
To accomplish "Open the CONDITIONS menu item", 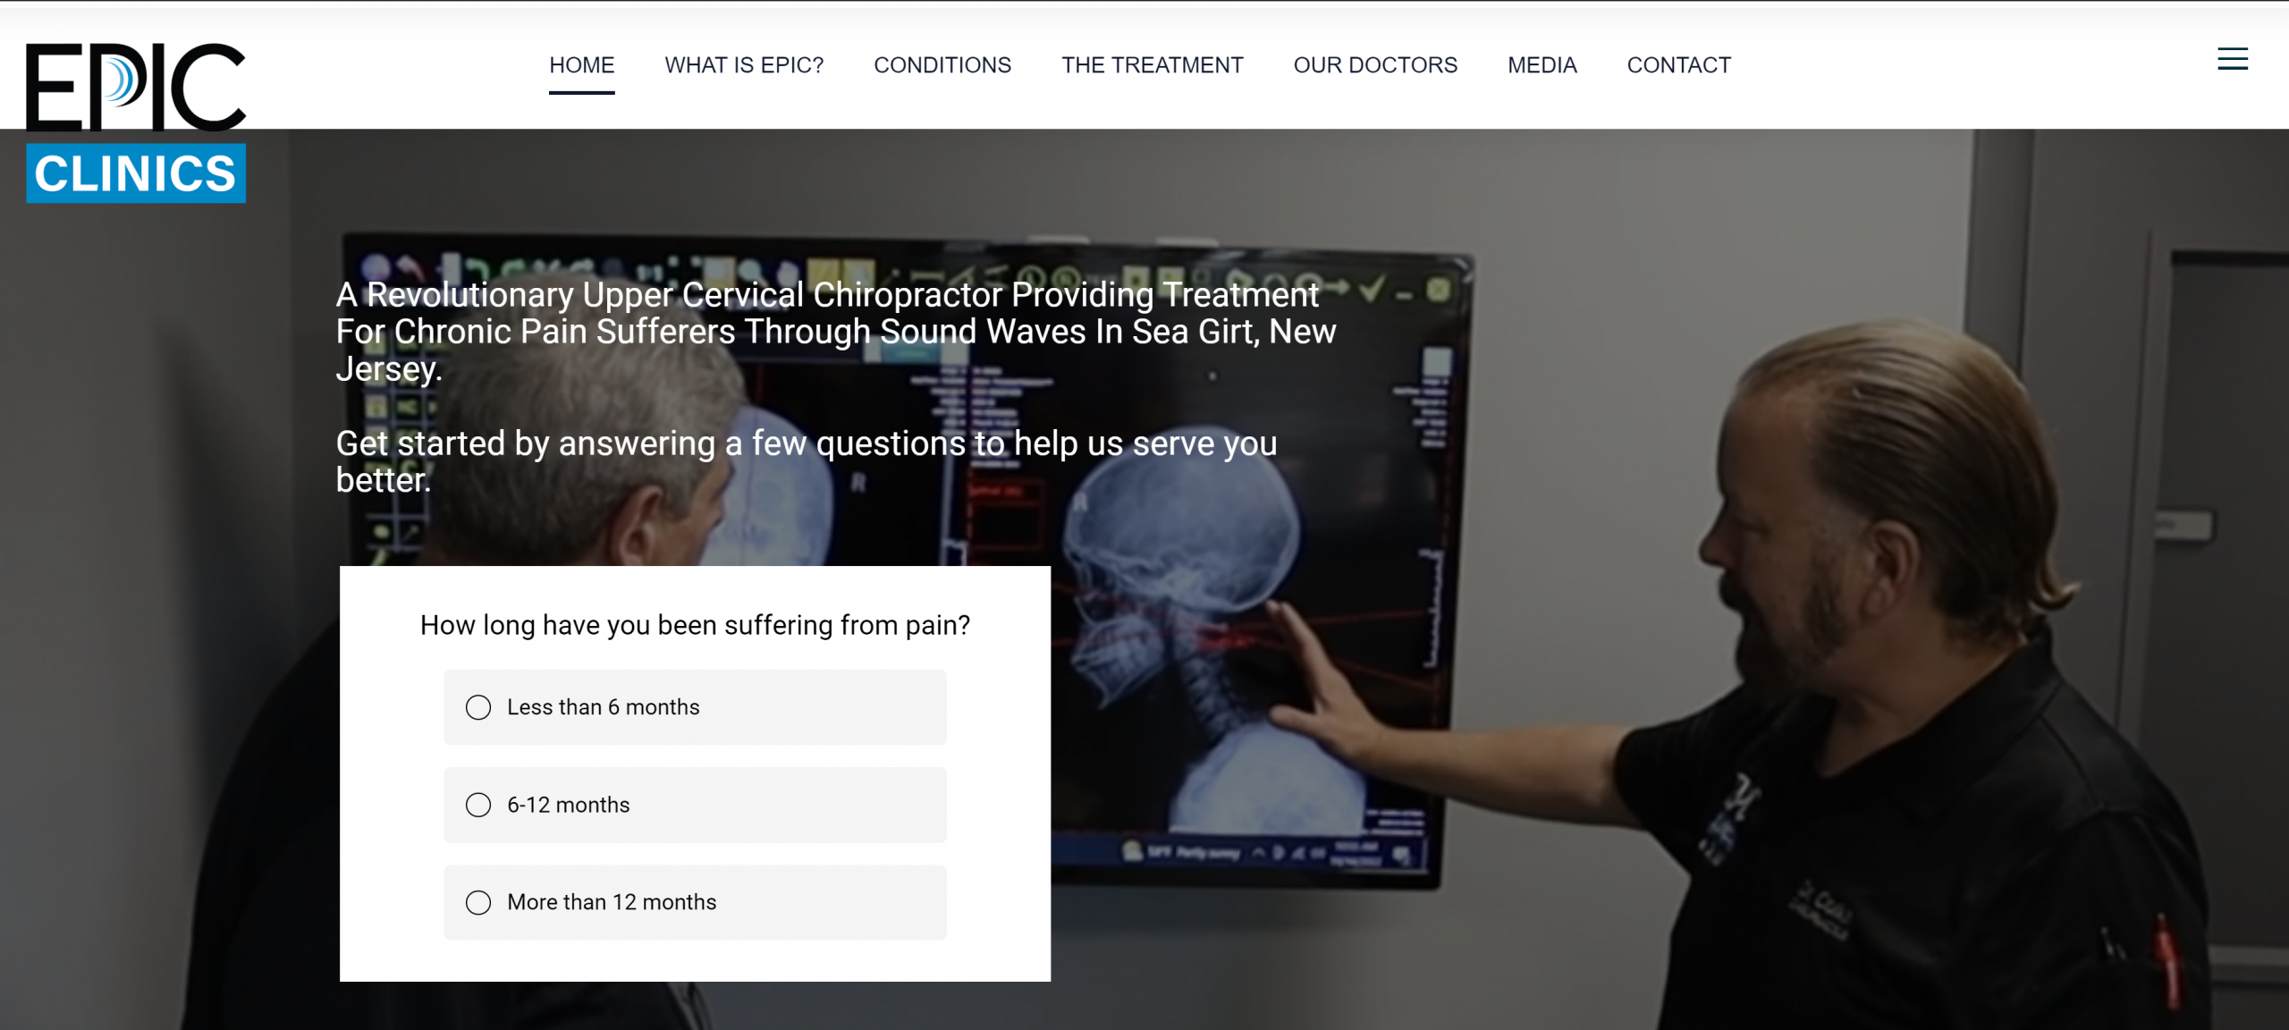I will tap(942, 65).
